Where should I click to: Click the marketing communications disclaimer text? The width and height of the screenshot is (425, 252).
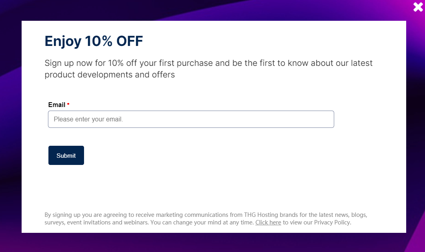(160, 215)
